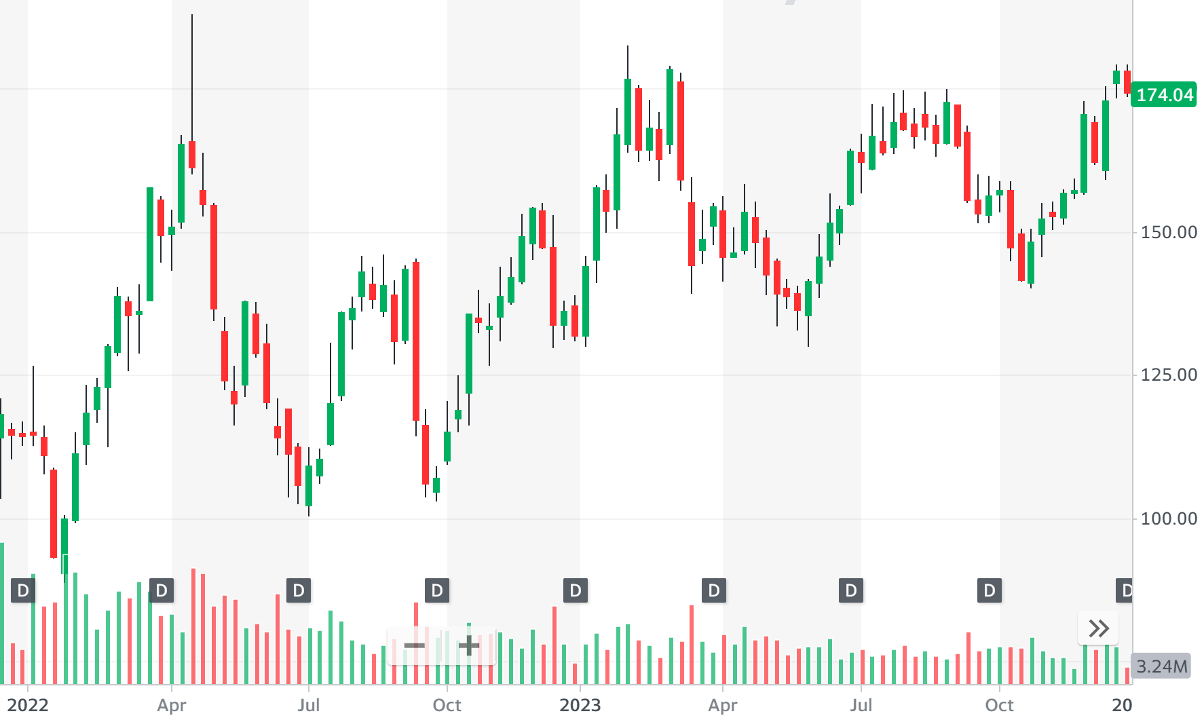Image resolution: width=1204 pixels, height=718 pixels.
Task: Click the D dividend badge near the 2023 label
Action: 575,590
